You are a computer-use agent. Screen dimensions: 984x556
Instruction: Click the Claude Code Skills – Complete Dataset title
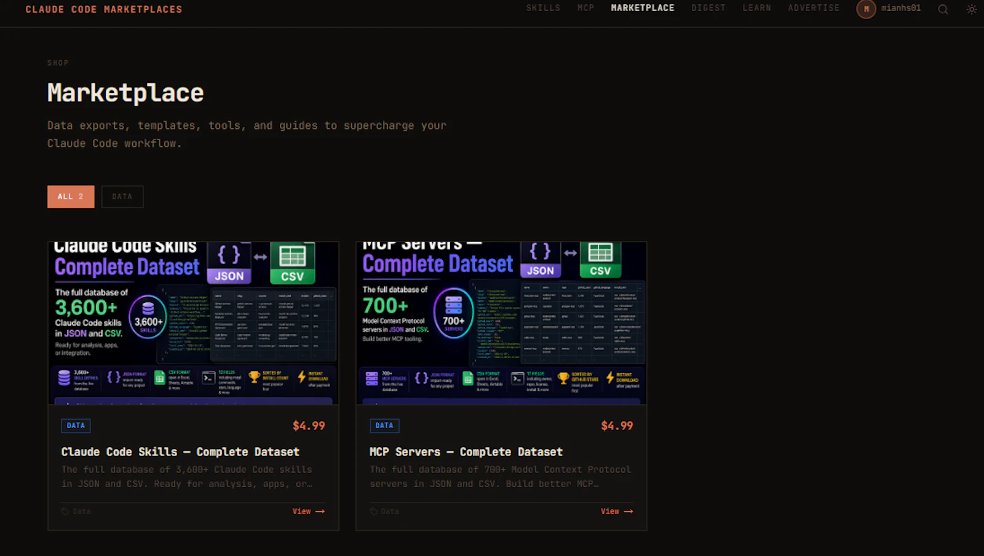(180, 452)
